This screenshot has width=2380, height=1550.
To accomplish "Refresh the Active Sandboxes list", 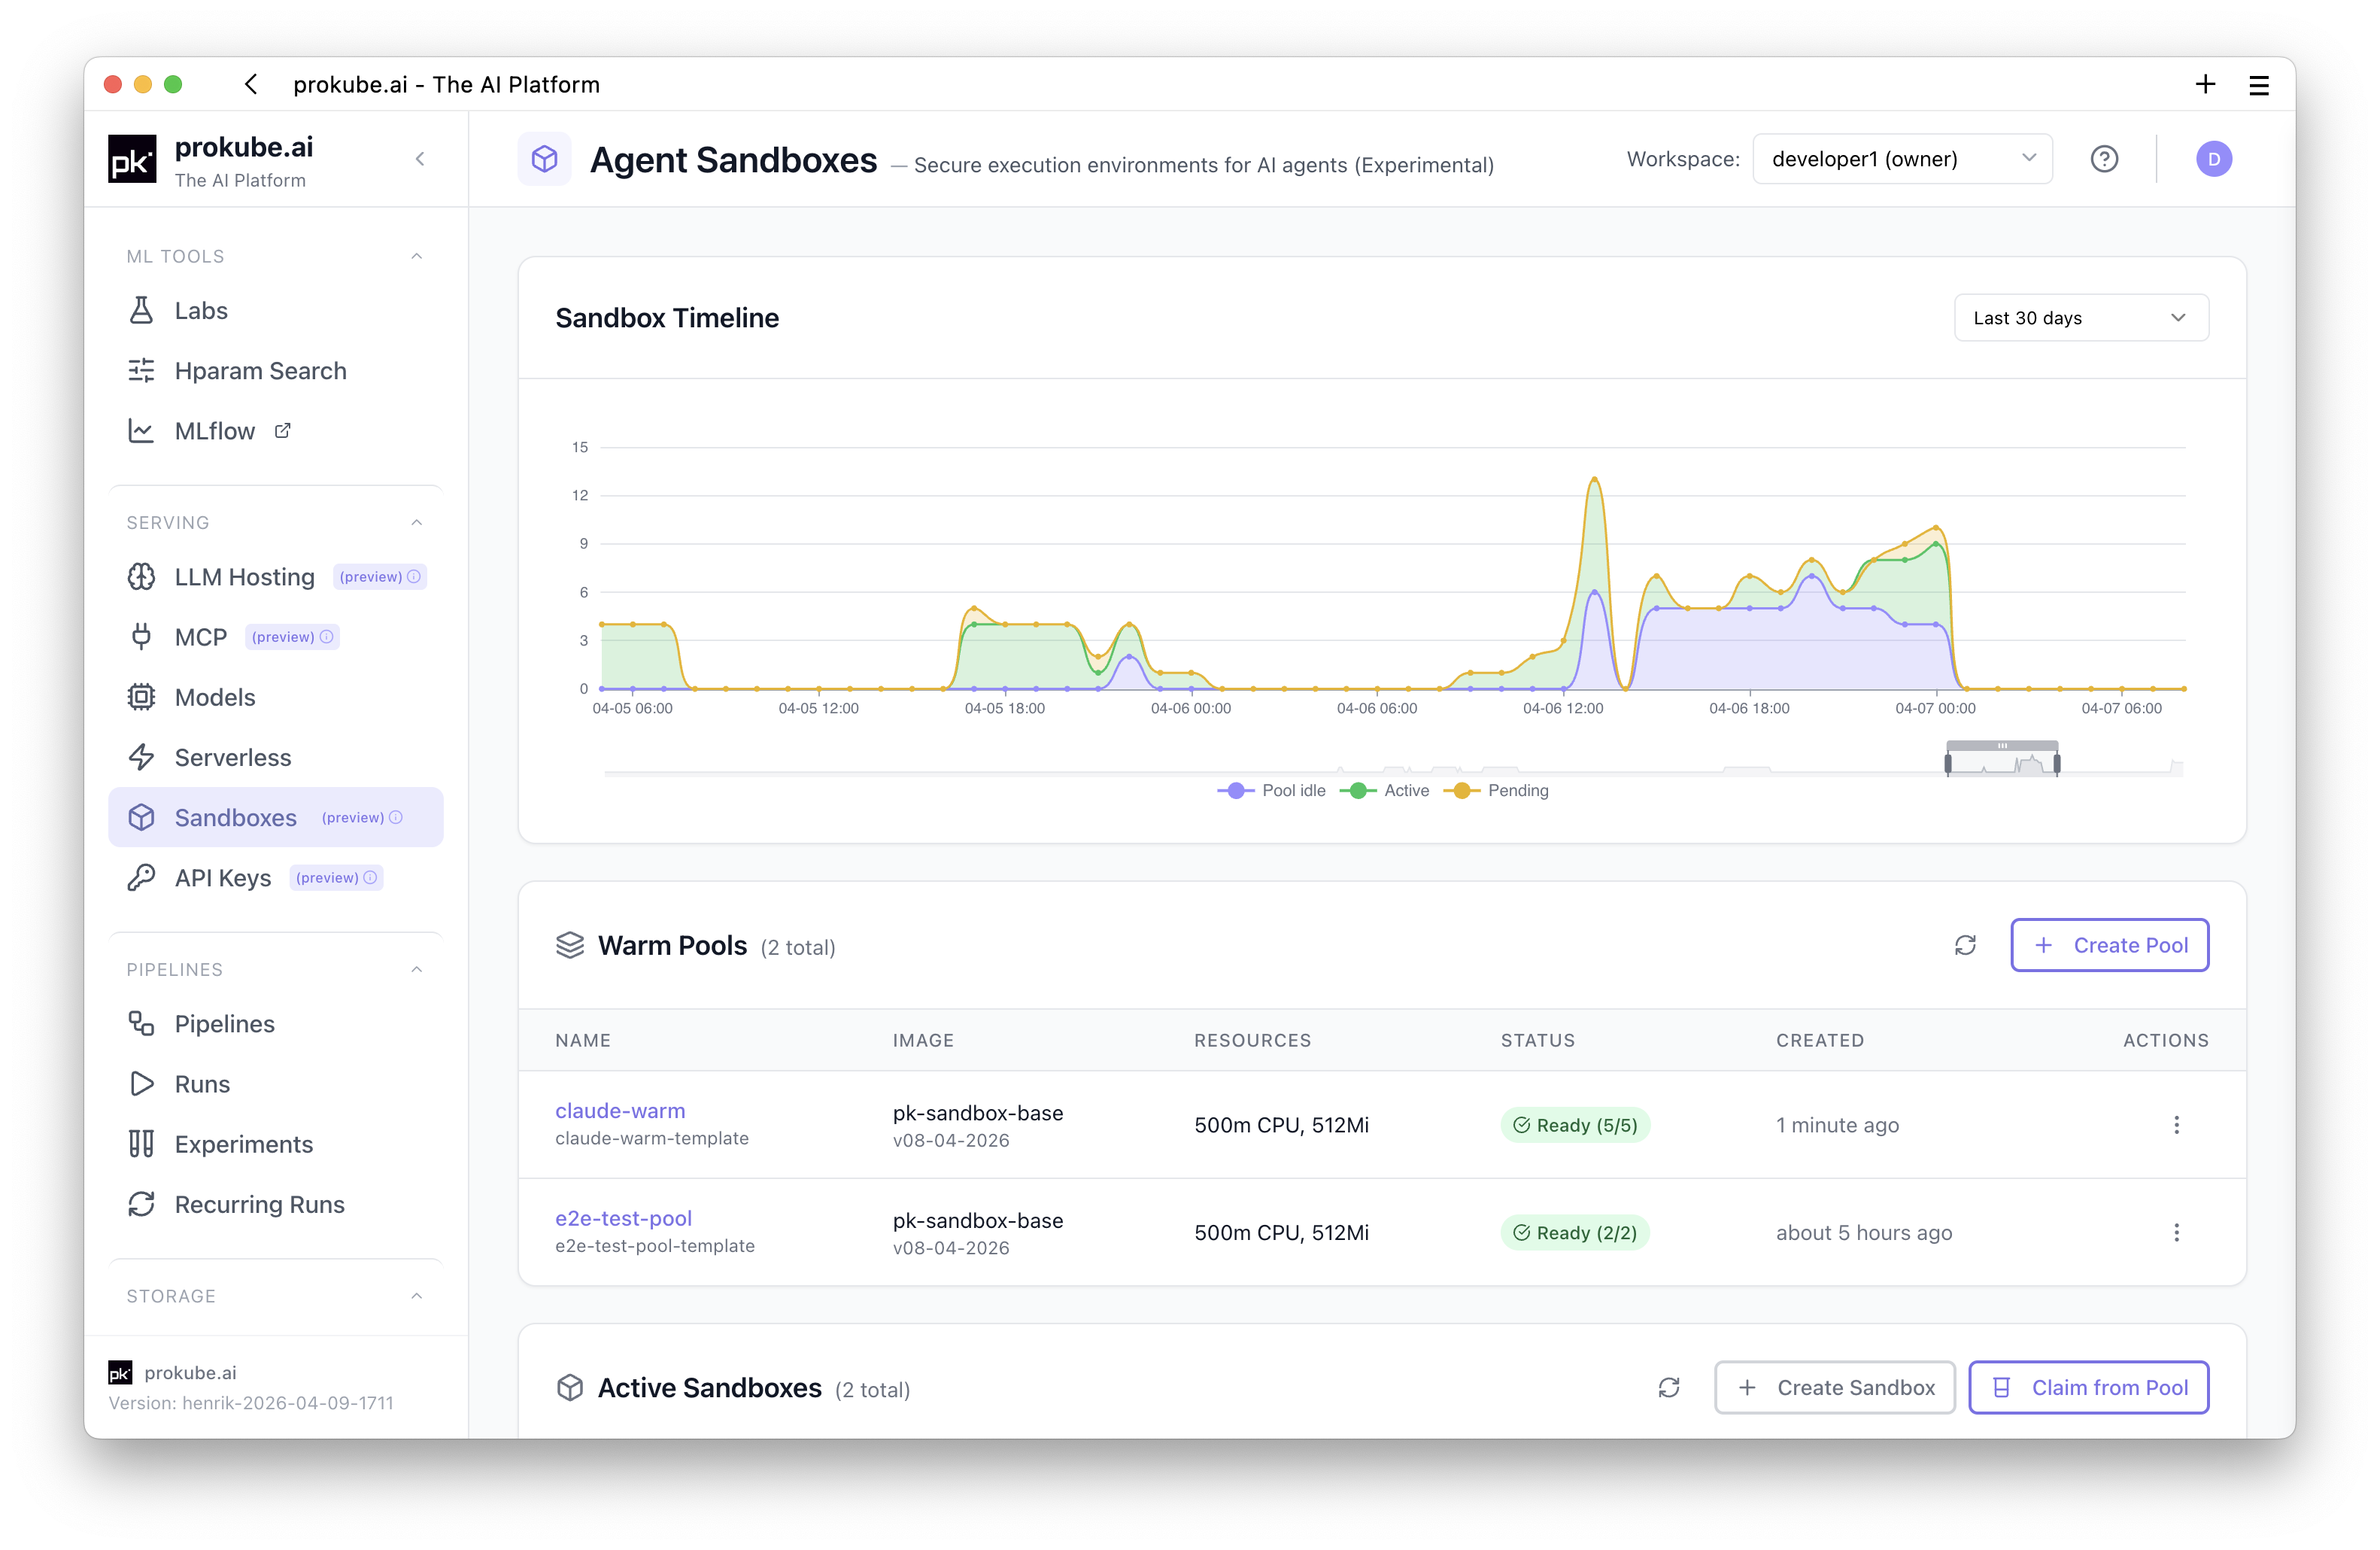I will pos(1669,1387).
